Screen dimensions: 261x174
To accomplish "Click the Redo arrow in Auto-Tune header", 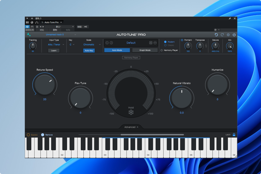I will coord(222,35).
